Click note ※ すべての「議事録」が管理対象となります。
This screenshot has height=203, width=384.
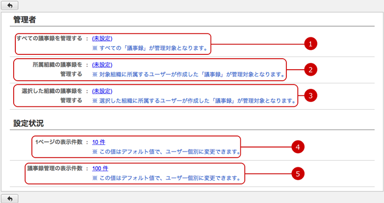click(150, 48)
